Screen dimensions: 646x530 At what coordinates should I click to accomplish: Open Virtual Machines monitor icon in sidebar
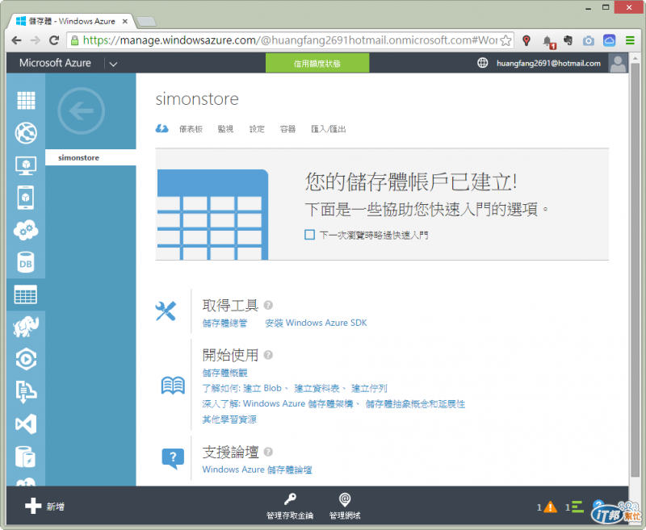26,165
